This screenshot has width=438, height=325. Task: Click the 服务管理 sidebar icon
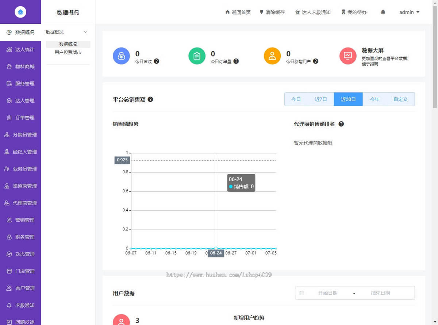[9, 84]
